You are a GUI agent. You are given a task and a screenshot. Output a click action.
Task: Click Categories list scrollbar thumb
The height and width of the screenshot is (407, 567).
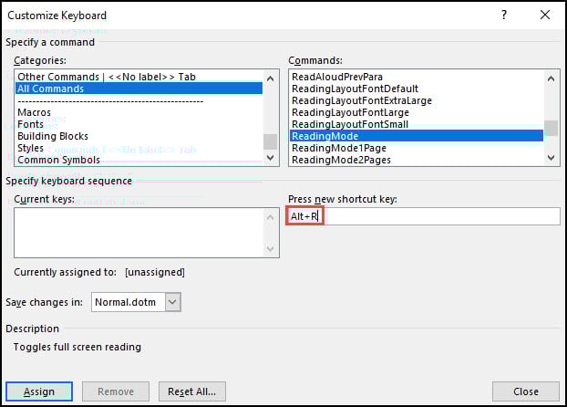click(270, 141)
